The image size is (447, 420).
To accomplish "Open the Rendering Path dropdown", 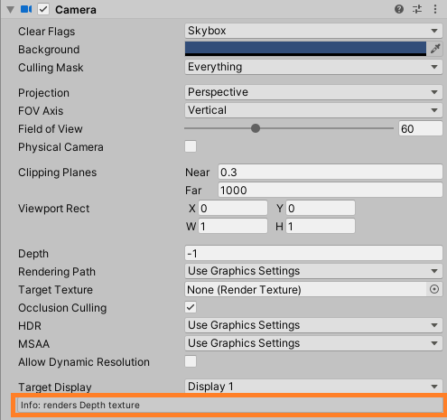I will (313, 271).
